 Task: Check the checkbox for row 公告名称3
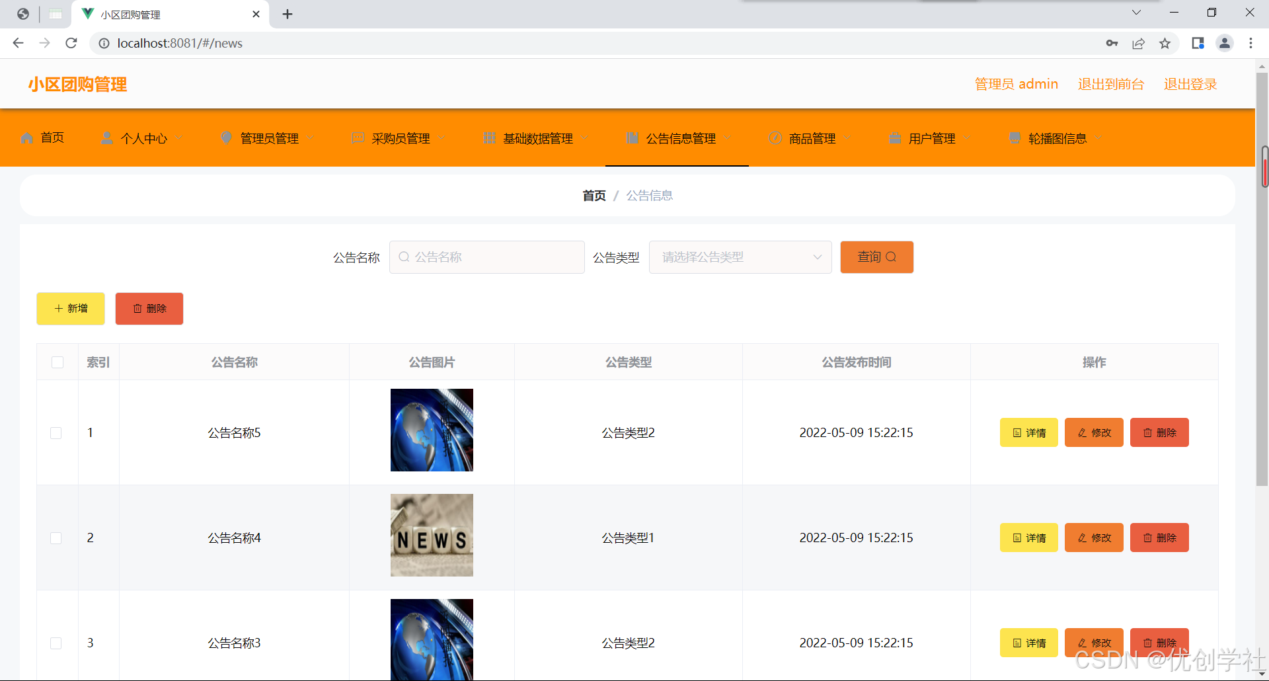pos(56,643)
